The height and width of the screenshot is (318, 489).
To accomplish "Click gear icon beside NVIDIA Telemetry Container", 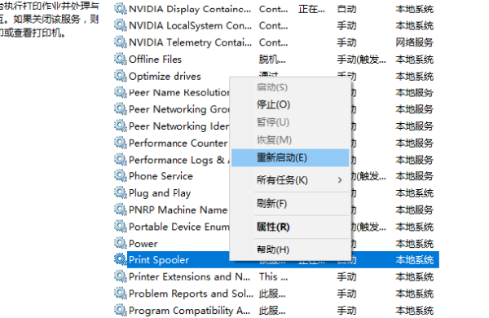I will (x=121, y=42).
